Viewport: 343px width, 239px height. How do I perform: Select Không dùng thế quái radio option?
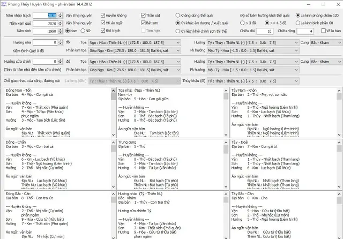(177, 16)
